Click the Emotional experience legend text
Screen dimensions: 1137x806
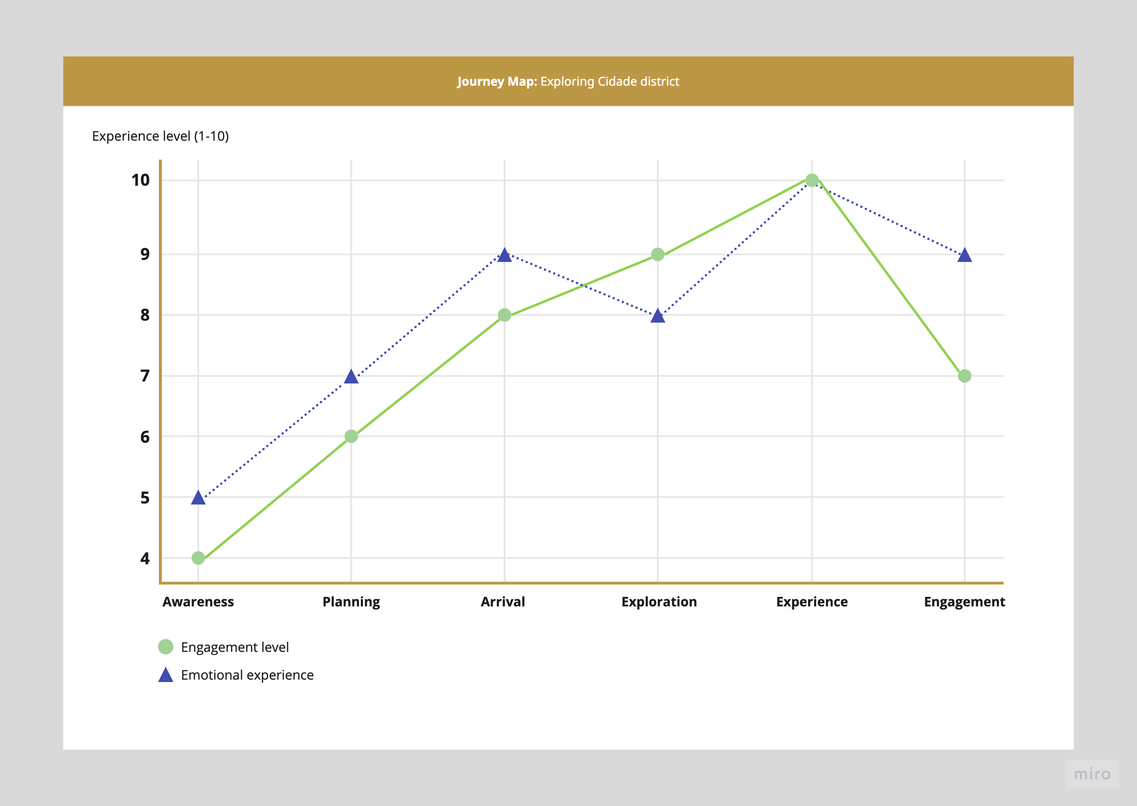pyautogui.click(x=247, y=675)
